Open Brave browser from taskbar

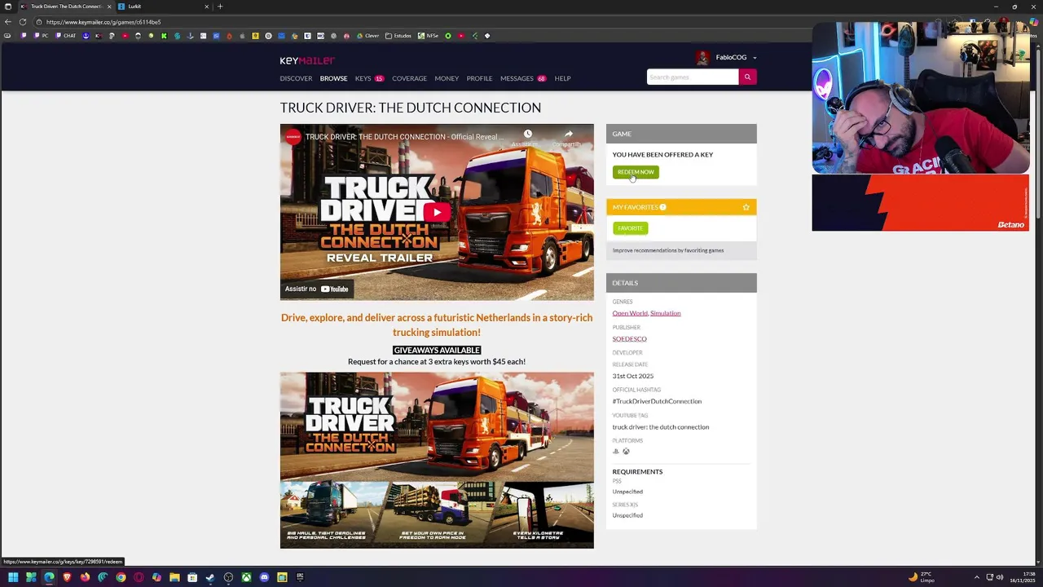click(x=67, y=577)
